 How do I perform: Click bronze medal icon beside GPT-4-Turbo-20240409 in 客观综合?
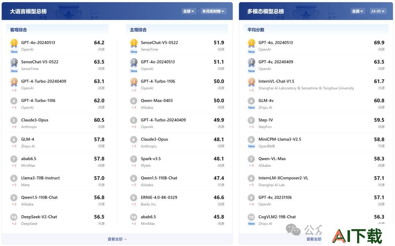[x=14, y=82]
